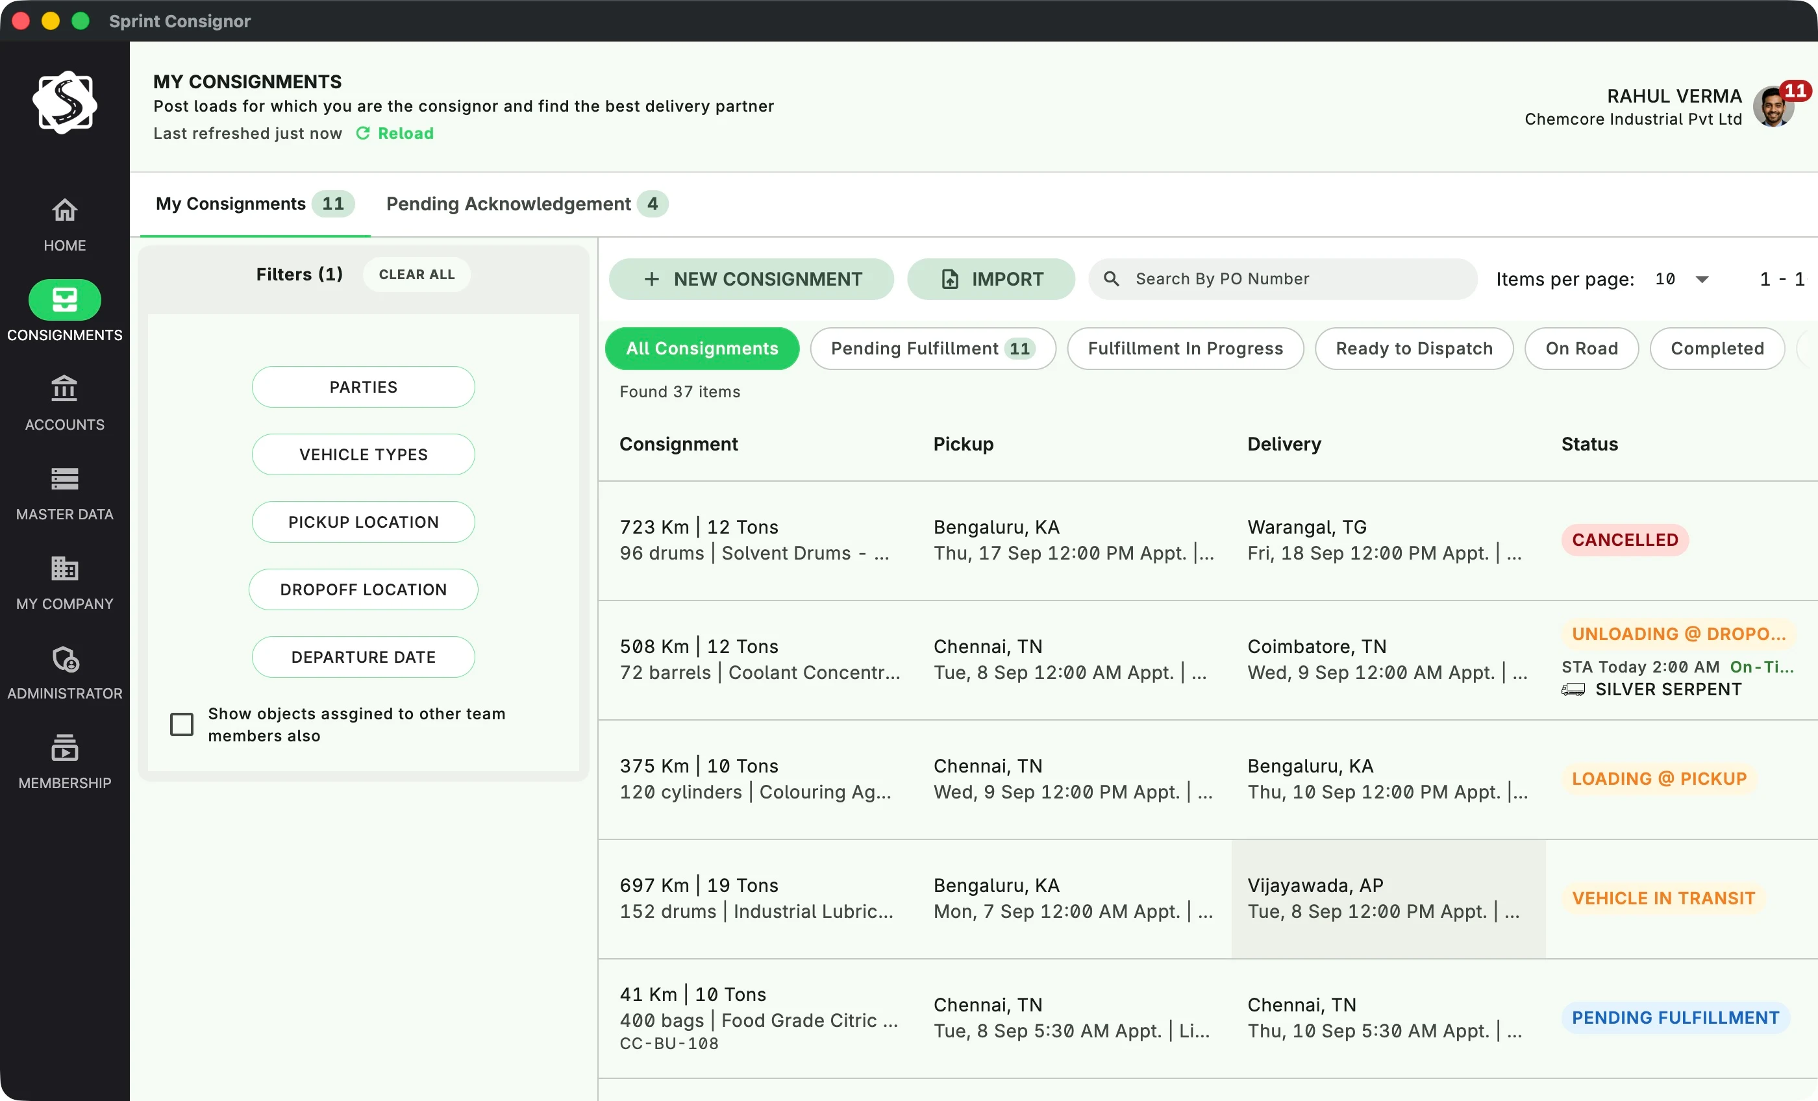The image size is (1818, 1101).
Task: Expand the Vehicle Types filter
Action: point(363,454)
